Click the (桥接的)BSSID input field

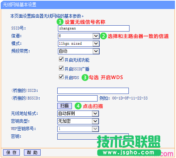[77, 98]
